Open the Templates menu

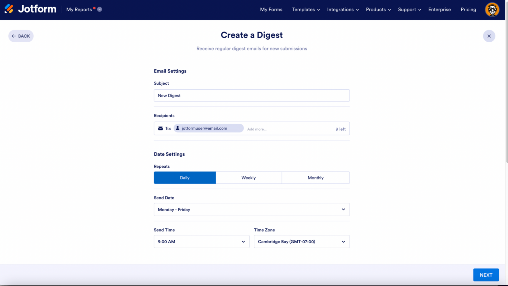click(x=305, y=10)
